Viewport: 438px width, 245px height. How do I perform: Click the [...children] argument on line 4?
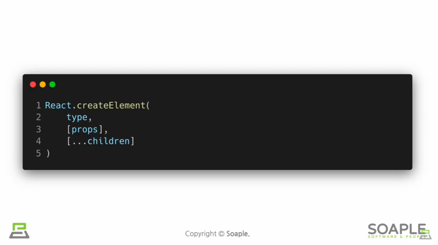(101, 141)
